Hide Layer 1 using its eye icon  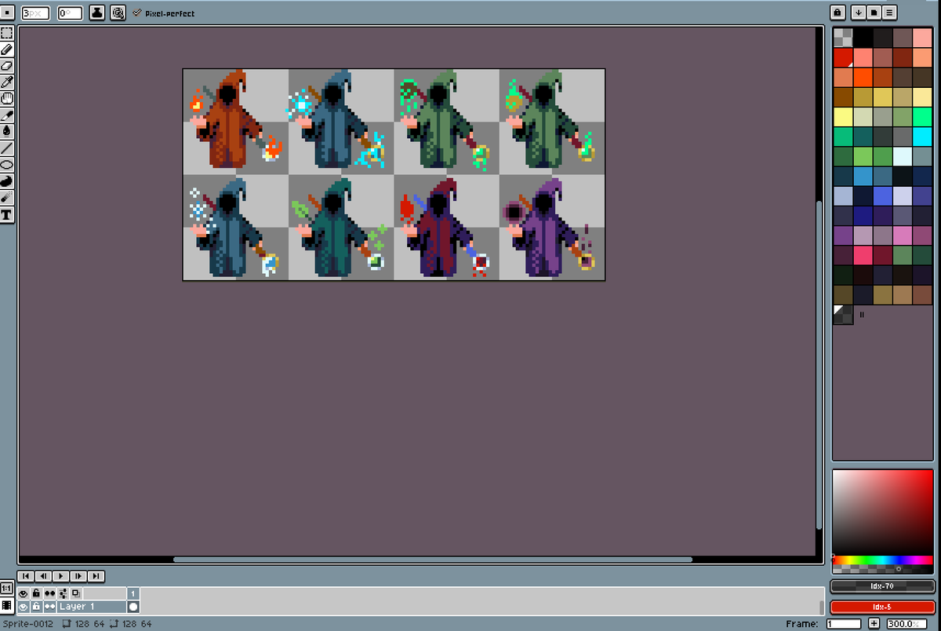pos(24,607)
